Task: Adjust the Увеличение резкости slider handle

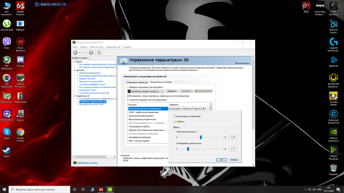Action: 201,137
